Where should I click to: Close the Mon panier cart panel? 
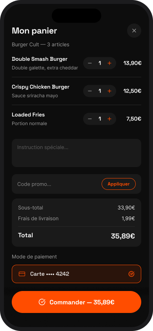tap(134, 31)
